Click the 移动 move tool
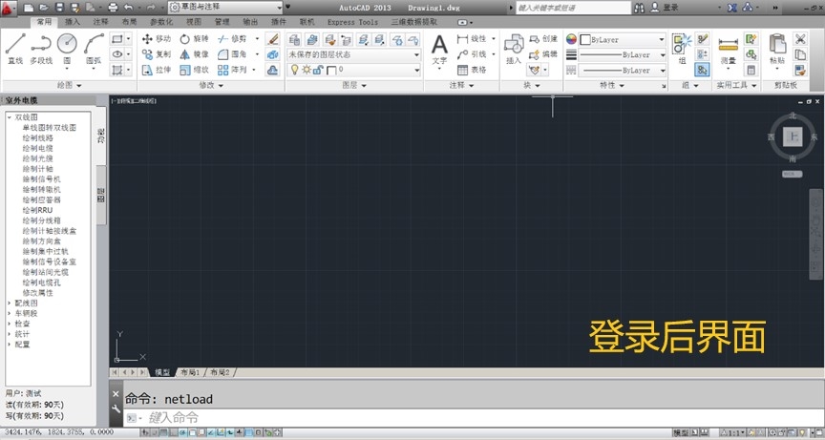This screenshot has width=825, height=440. point(157,38)
